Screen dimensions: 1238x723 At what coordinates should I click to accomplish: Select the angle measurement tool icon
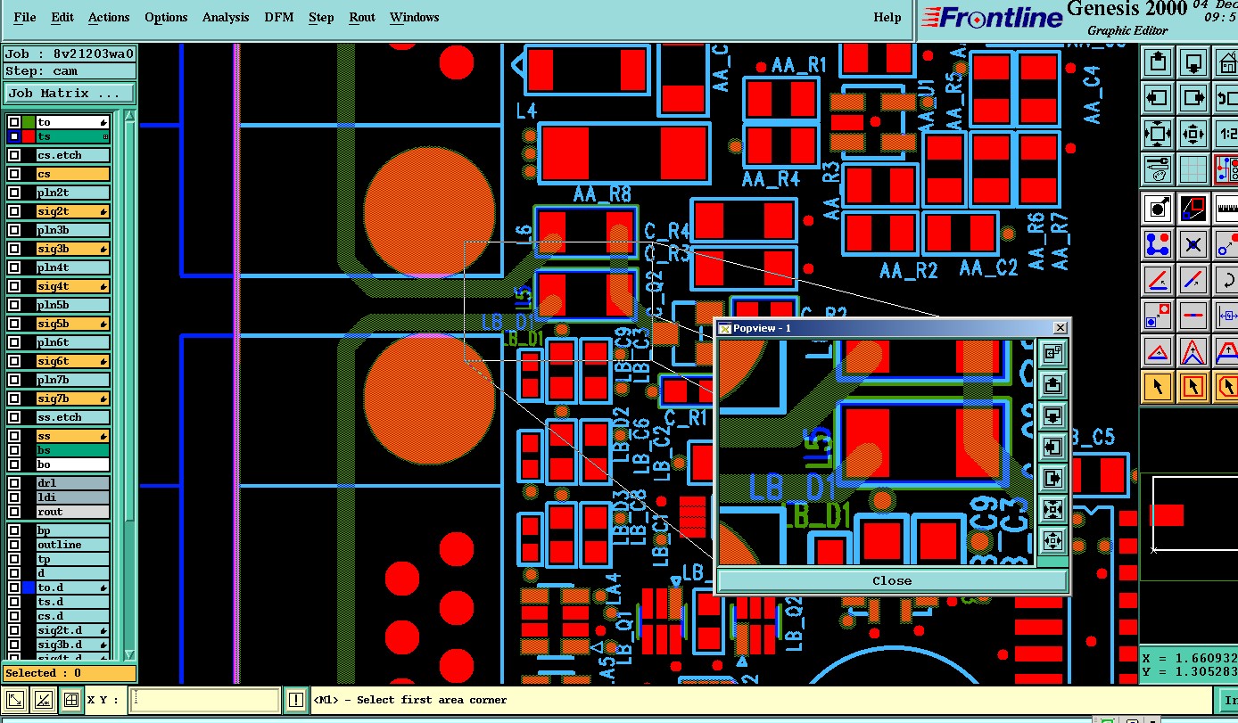pos(1157,279)
